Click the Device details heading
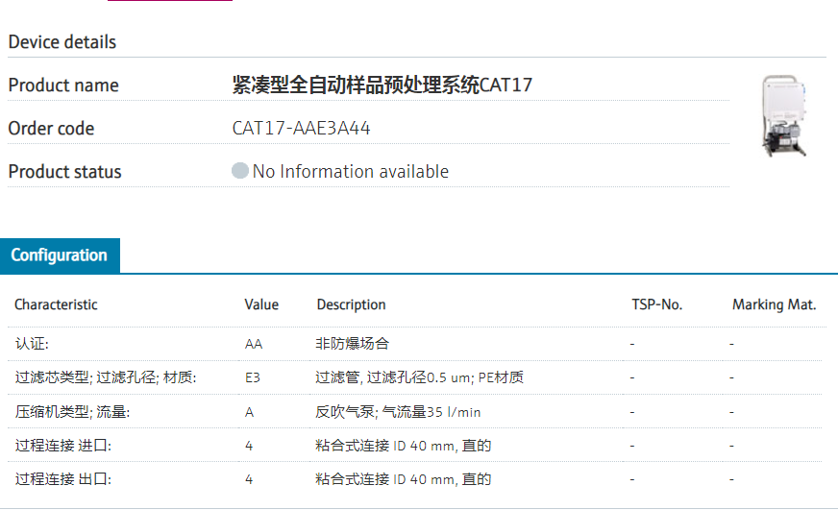The image size is (838, 510). pyautogui.click(x=62, y=42)
